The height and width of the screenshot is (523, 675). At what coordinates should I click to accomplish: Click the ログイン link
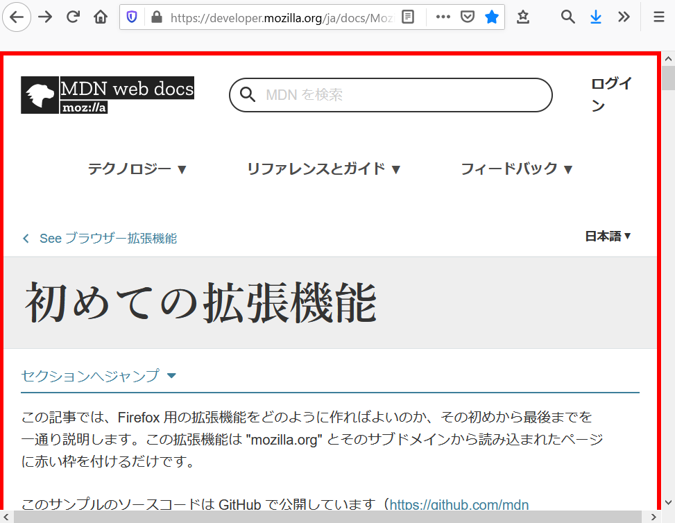(611, 94)
